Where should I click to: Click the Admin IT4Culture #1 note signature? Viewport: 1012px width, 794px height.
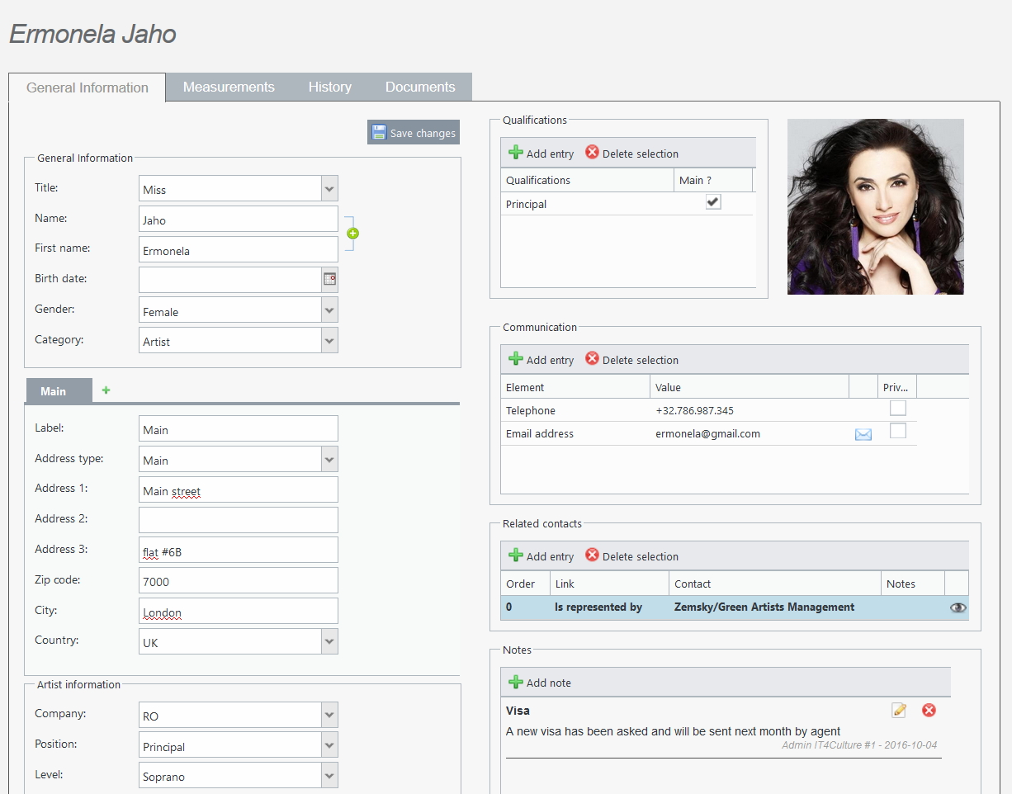(859, 745)
